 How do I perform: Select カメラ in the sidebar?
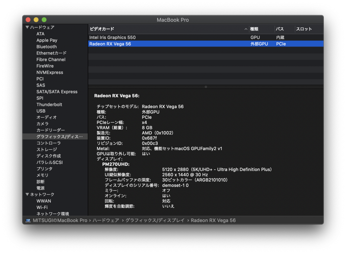pos(42,124)
